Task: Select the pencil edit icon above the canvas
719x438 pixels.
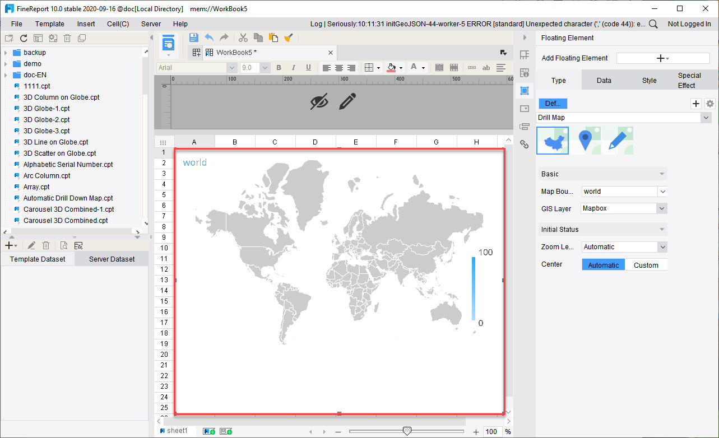Action: pos(347,102)
